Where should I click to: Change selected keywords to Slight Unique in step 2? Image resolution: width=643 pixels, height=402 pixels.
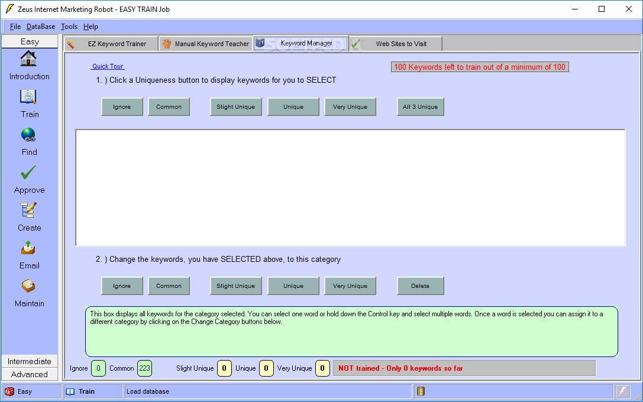tap(236, 286)
